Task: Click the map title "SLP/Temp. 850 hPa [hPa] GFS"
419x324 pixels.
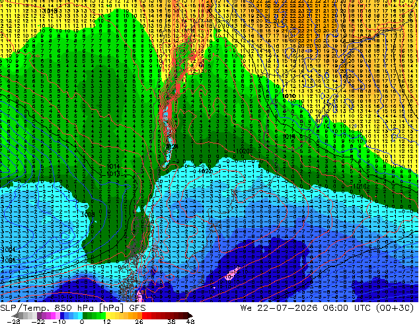Action: [73, 308]
